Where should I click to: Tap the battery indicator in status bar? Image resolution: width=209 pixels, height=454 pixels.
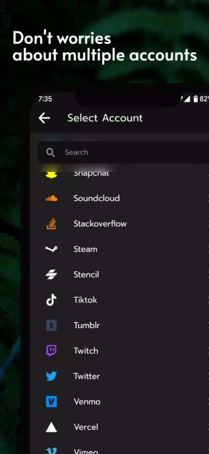click(195, 99)
